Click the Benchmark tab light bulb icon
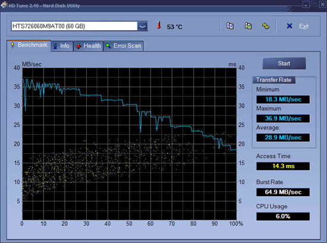Screen dimensions: 327x243 [x=12, y=45]
